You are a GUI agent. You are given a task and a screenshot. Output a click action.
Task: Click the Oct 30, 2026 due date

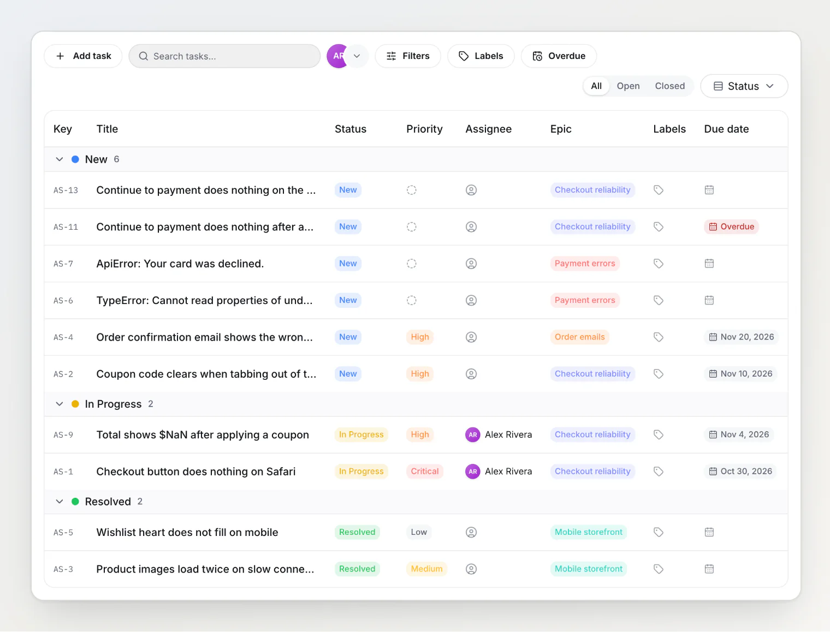[x=740, y=472]
